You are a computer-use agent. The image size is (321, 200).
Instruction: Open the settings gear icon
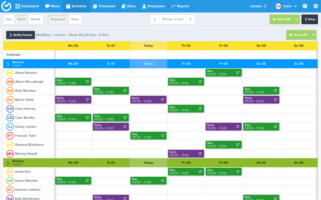315,6
